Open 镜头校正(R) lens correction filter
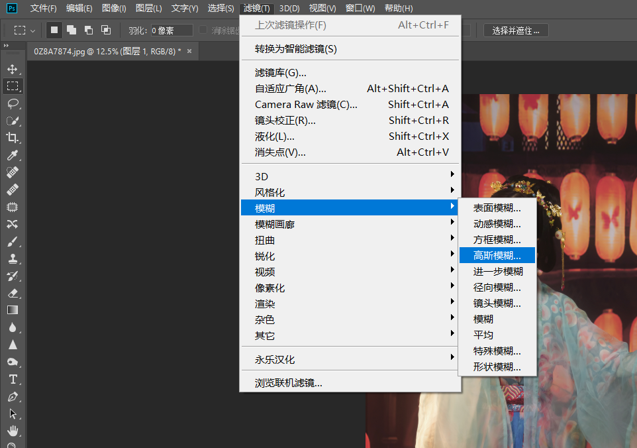This screenshot has height=448, width=637. (x=350, y=121)
